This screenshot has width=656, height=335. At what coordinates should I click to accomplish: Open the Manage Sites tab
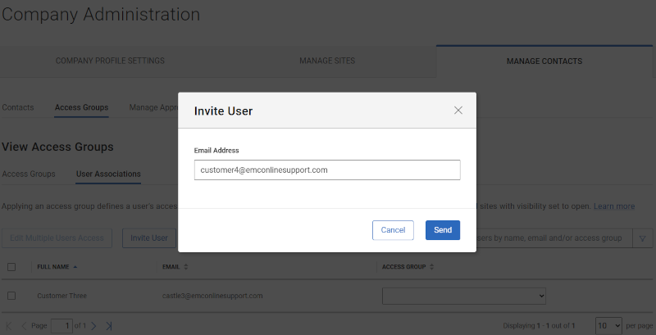click(x=327, y=61)
